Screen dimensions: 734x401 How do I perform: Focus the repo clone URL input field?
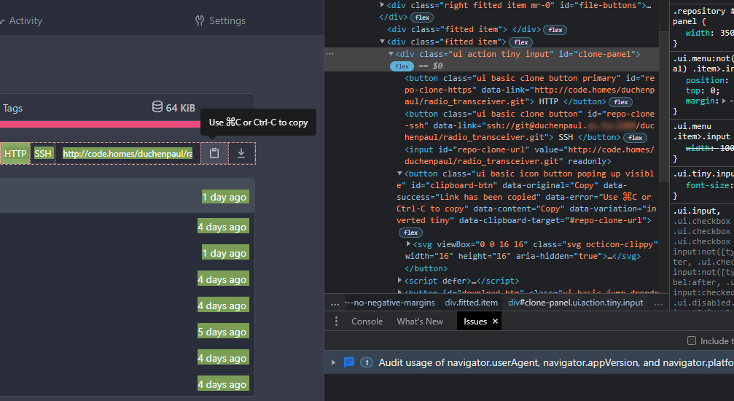(x=128, y=153)
